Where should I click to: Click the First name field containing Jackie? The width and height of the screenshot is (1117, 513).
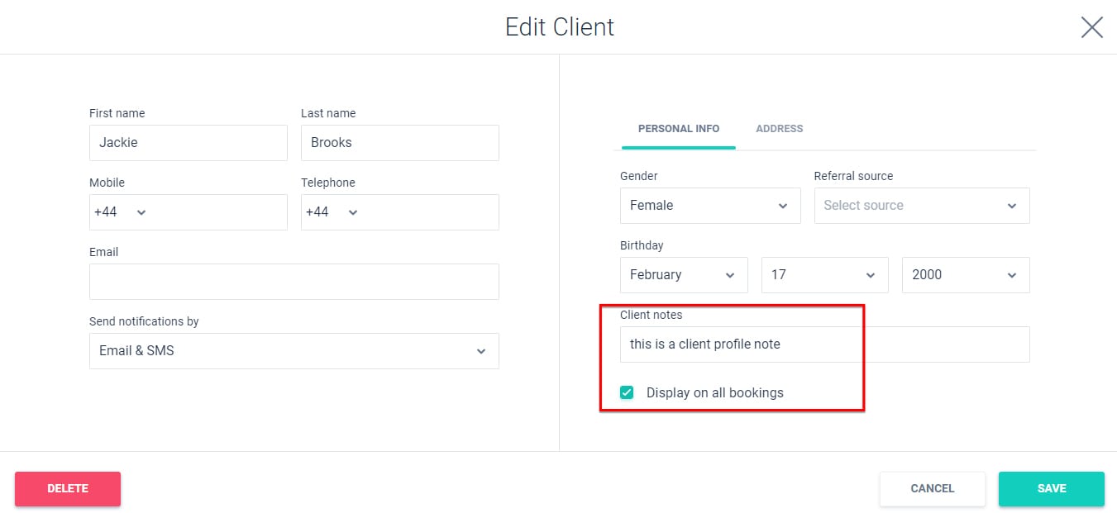189,143
